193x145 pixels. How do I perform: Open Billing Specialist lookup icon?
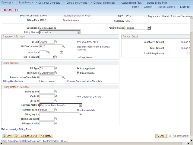(x=56, y=119)
